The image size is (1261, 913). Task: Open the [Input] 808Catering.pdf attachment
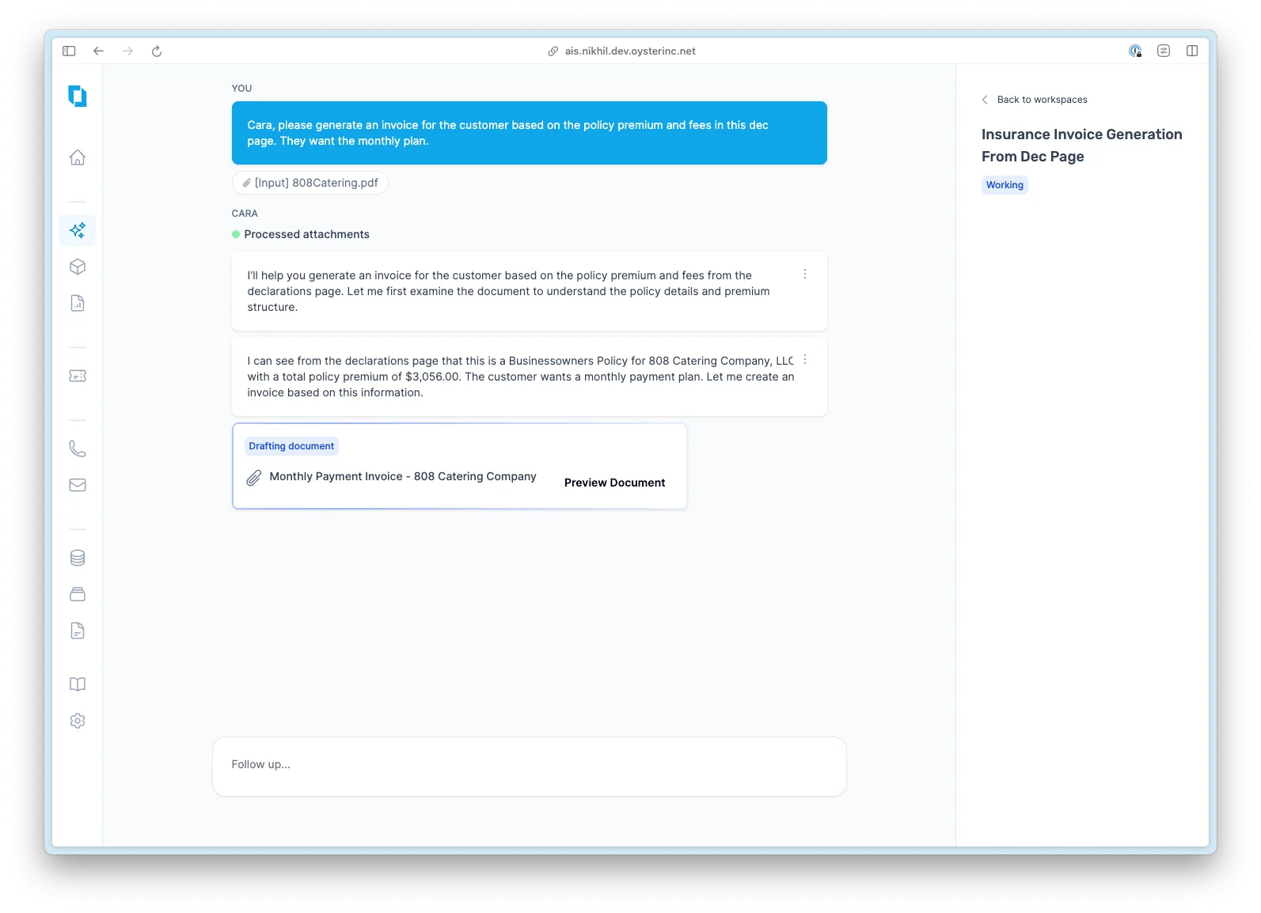(x=310, y=183)
